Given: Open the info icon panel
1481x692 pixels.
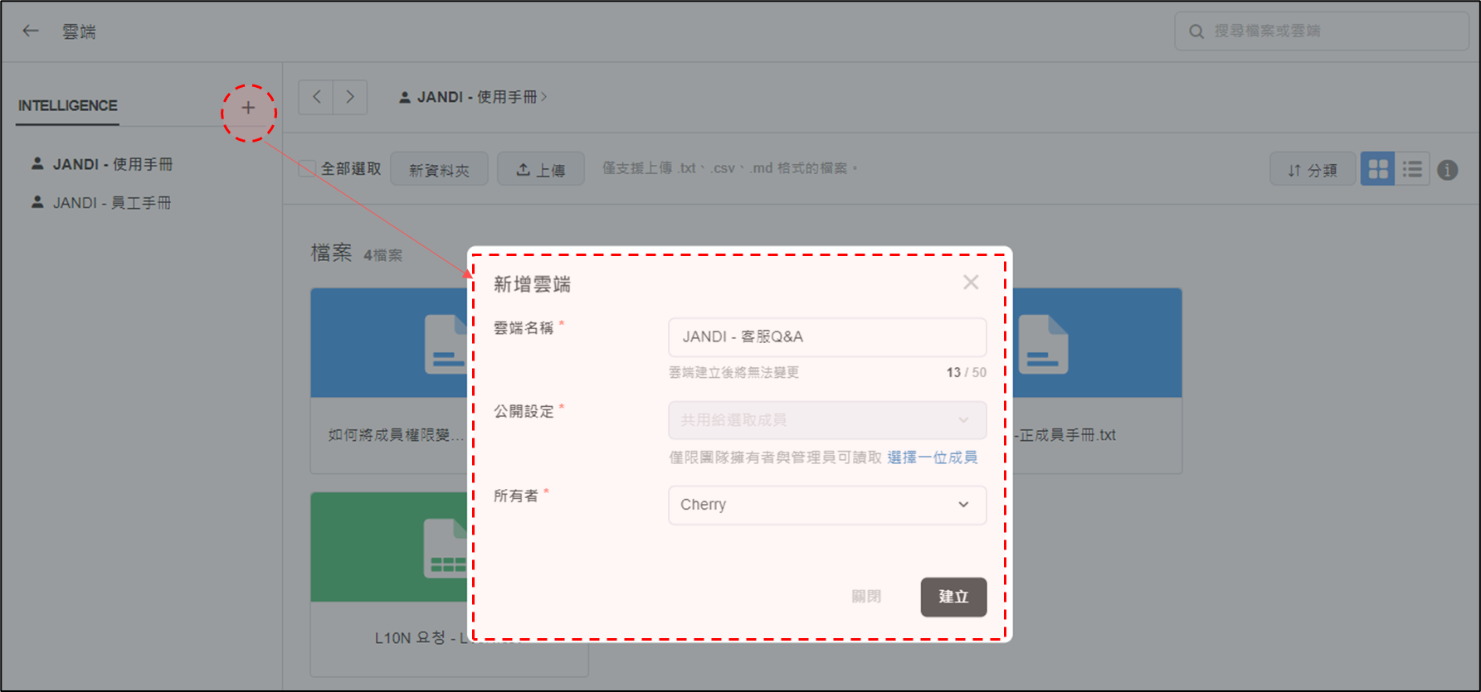Looking at the screenshot, I should coord(1448,170).
